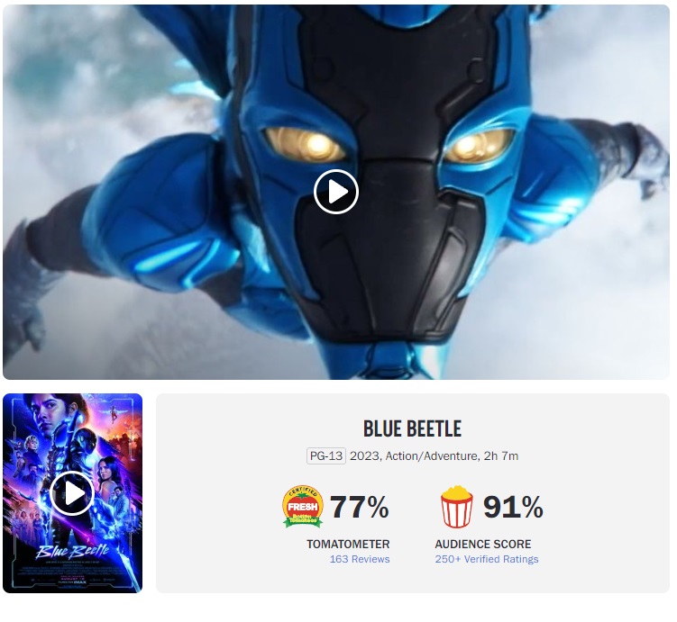Click the TOMATOMETER label

coord(348,544)
